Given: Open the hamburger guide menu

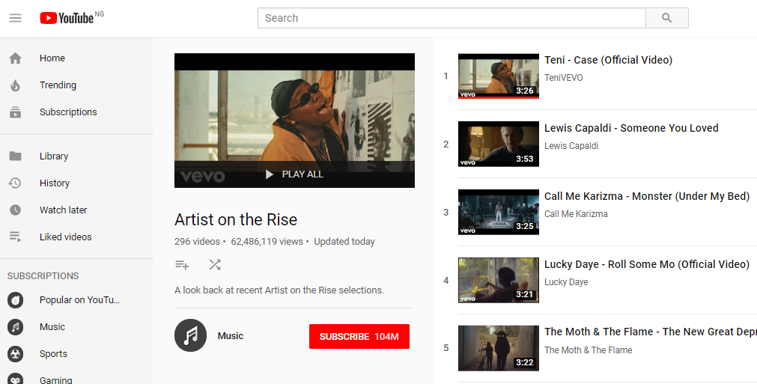Looking at the screenshot, I should pos(16,18).
